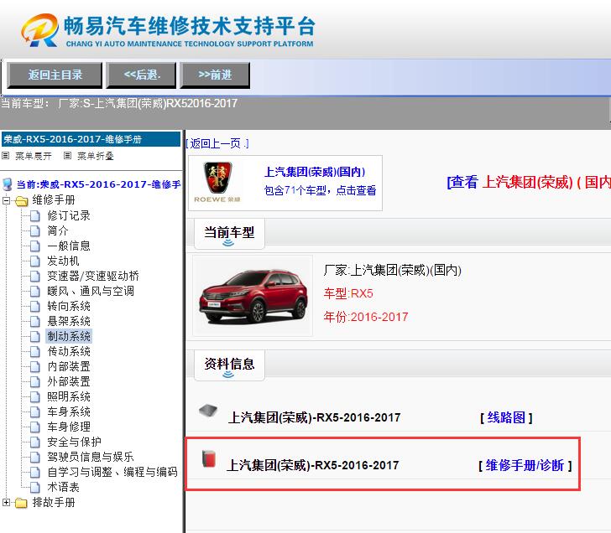Click the page icon beside 制动系统
This screenshot has height=533, width=611.
pyautogui.click(x=35, y=337)
